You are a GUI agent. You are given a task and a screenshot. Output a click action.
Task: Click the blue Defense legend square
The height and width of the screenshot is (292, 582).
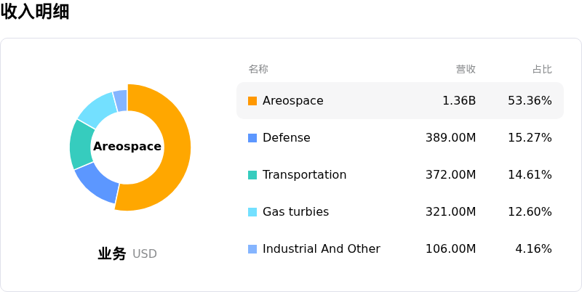click(x=252, y=138)
